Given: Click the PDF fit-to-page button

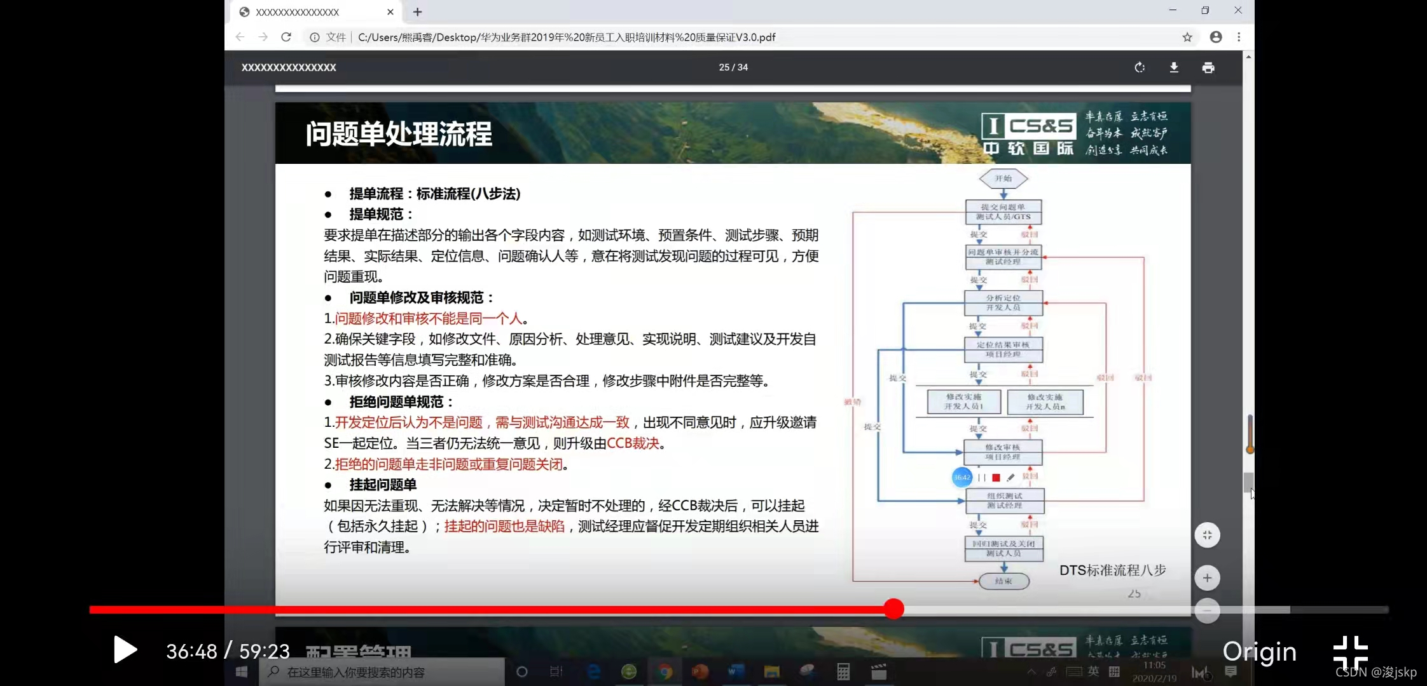Looking at the screenshot, I should [x=1207, y=535].
